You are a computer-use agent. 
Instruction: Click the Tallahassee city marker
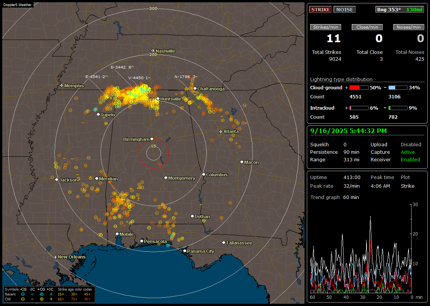click(x=224, y=243)
